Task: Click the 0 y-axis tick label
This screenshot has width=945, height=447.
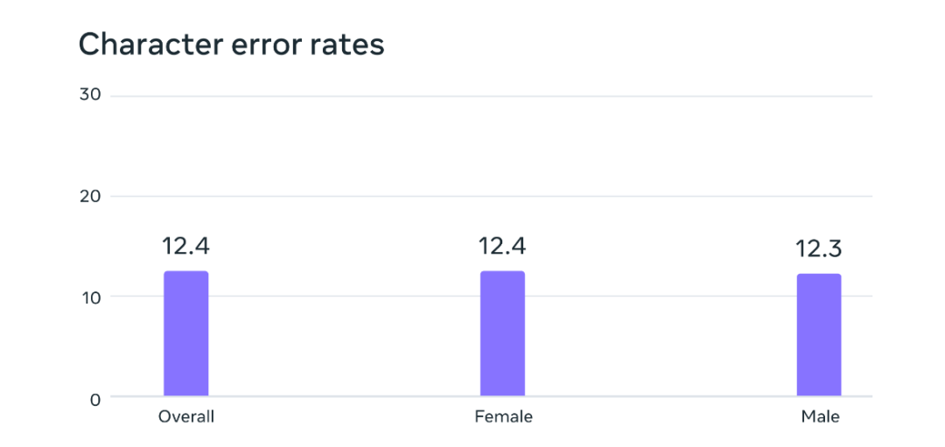Action: point(94,399)
